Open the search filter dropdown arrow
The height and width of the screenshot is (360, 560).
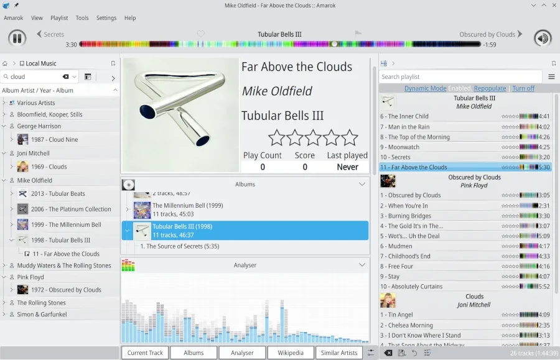74,77
